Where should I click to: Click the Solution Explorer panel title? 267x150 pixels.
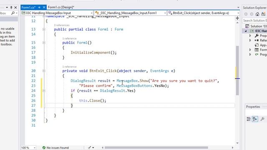click(x=254, y=7)
